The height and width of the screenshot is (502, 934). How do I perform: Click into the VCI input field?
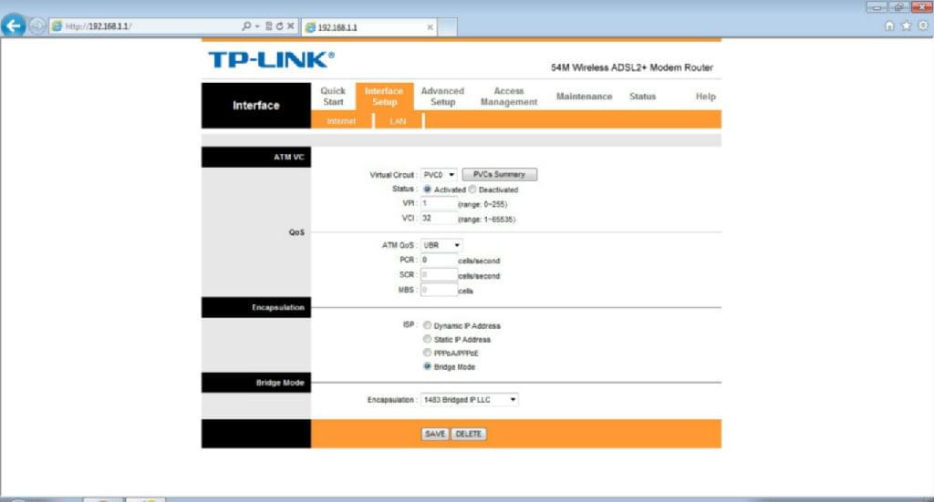(439, 219)
